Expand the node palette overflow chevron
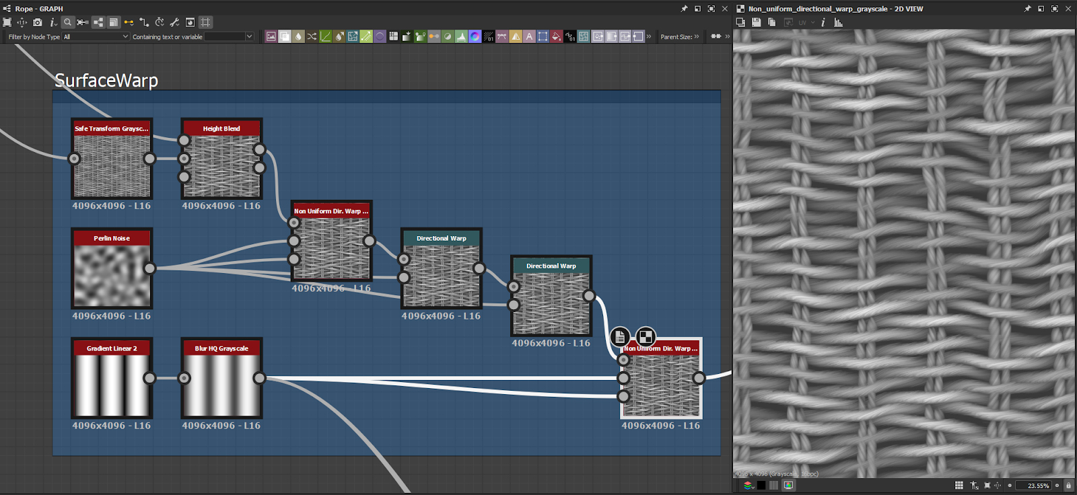This screenshot has width=1077, height=495. 649,36
